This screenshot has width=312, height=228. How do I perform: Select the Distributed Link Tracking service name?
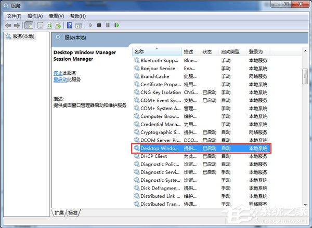[x=160, y=196]
